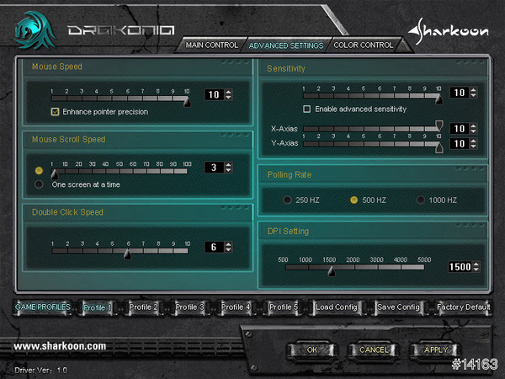
Task: Enable advanced sensitivity checkbox
Action: tap(307, 109)
